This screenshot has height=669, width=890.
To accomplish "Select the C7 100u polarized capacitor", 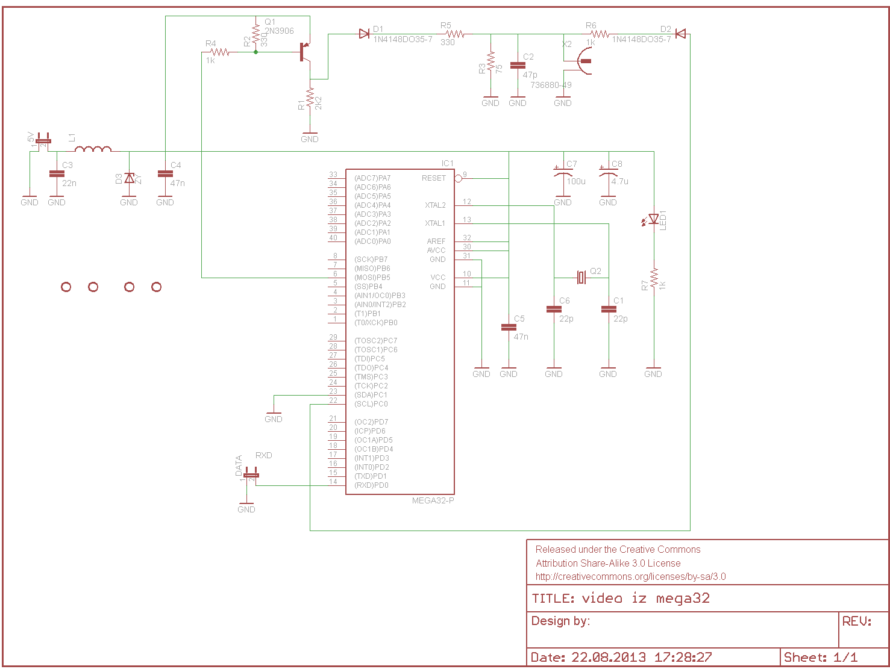I will click(x=563, y=172).
